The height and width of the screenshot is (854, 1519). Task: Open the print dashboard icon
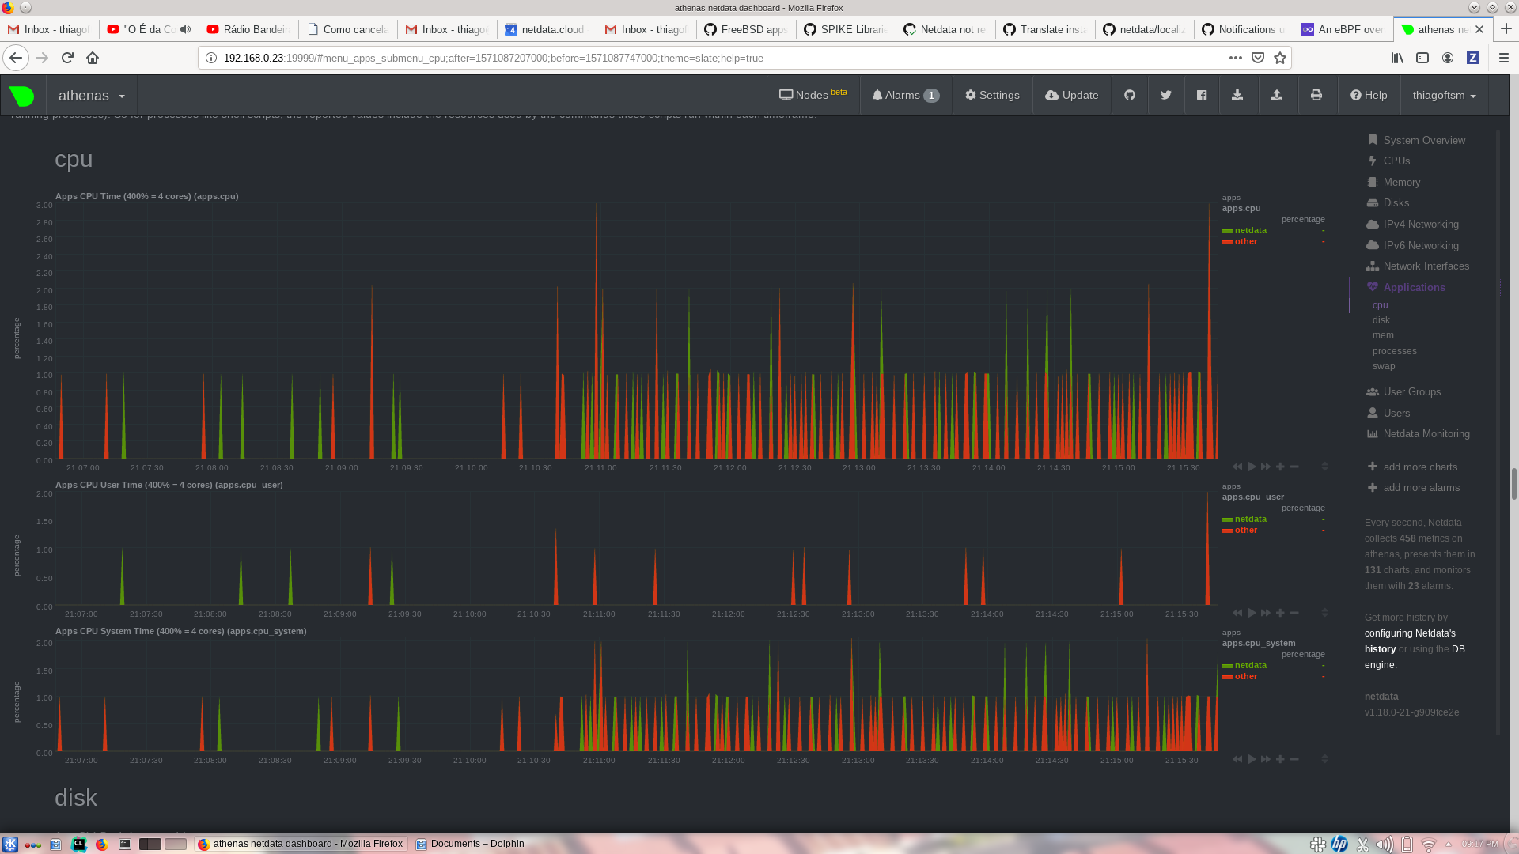pos(1316,95)
